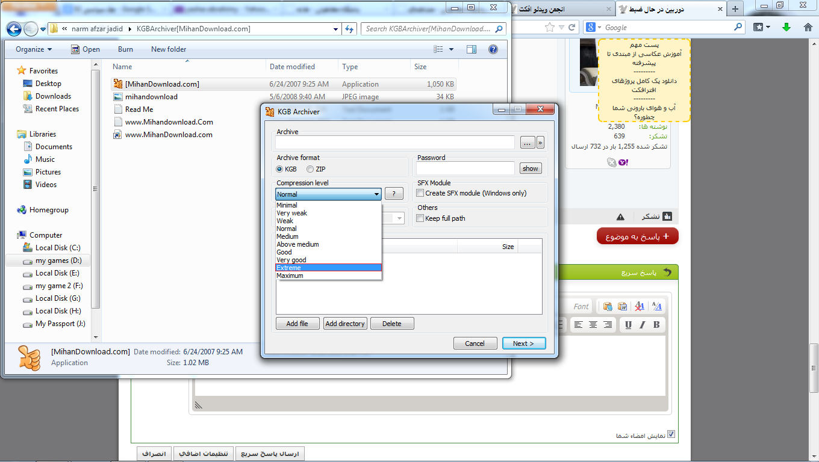Open Homegroup in the navigation pane
The width and height of the screenshot is (819, 462).
click(49, 210)
